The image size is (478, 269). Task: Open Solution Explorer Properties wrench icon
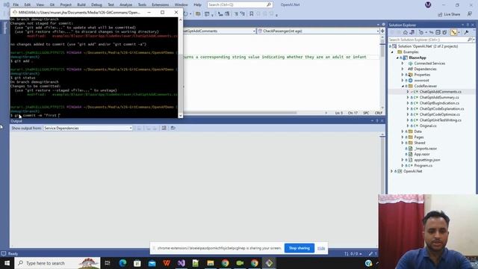tap(466, 32)
